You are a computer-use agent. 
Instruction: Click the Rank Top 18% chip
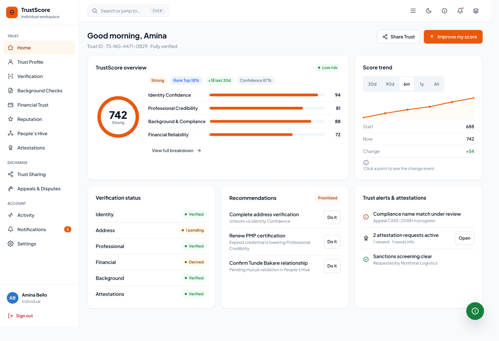tap(186, 81)
